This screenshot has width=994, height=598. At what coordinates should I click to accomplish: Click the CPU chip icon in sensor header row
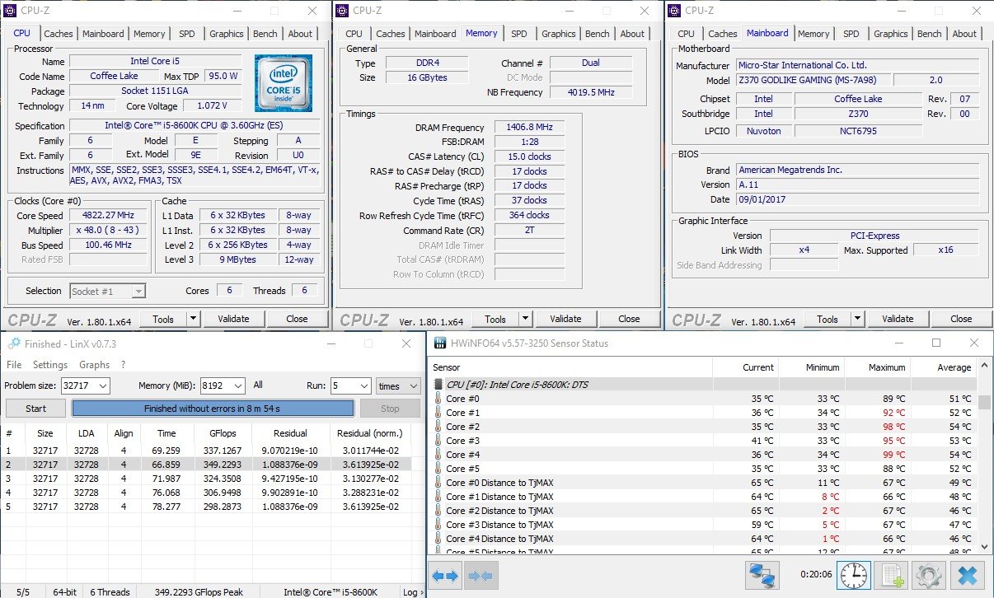pos(438,384)
